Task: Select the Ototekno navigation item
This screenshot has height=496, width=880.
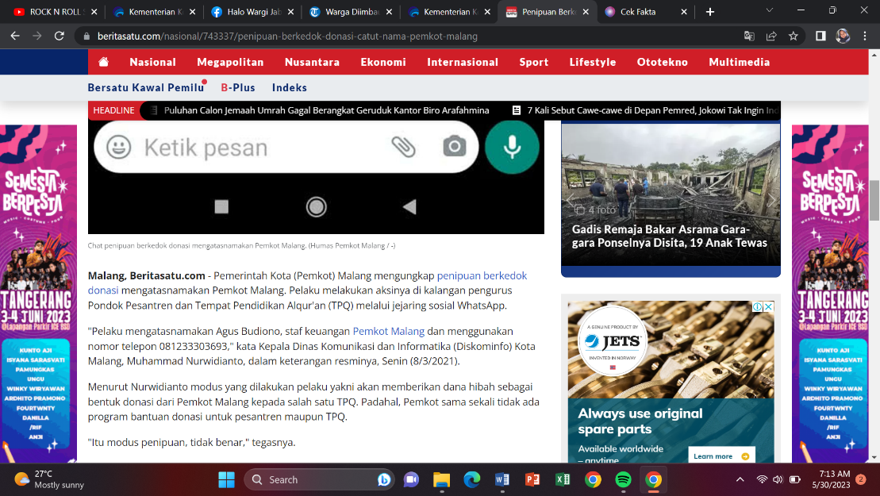Action: click(662, 62)
